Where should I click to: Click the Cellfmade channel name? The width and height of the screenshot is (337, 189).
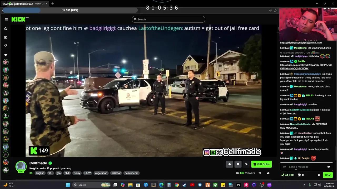38,163
